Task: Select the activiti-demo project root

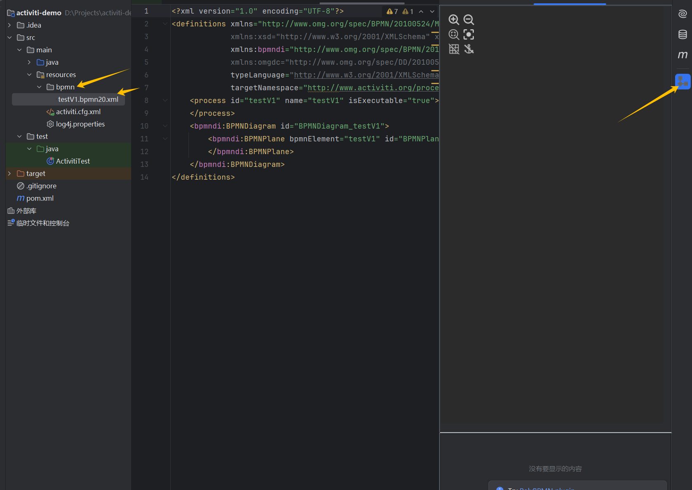Action: pyautogui.click(x=39, y=13)
